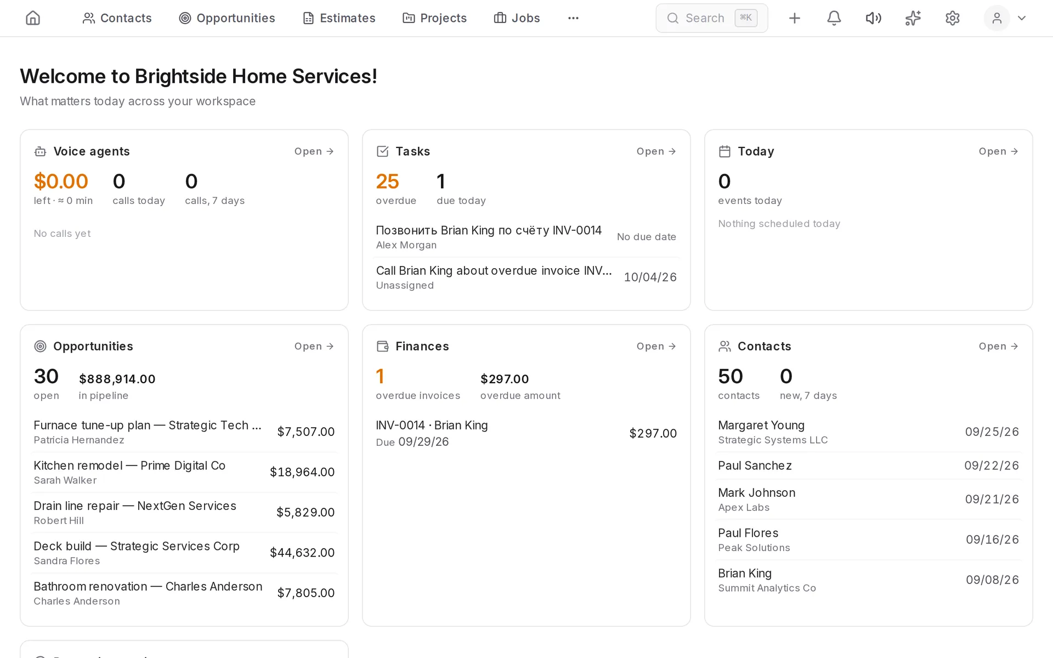Open the Finances card link
Image resolution: width=1053 pixels, height=658 pixels.
point(656,346)
